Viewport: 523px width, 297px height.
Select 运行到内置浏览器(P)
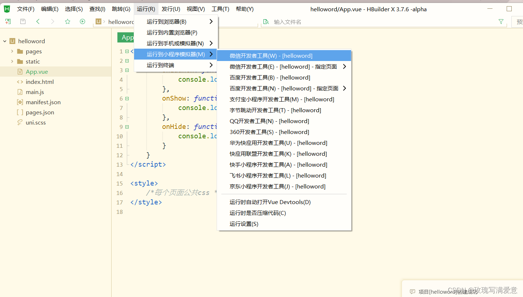tap(176, 33)
